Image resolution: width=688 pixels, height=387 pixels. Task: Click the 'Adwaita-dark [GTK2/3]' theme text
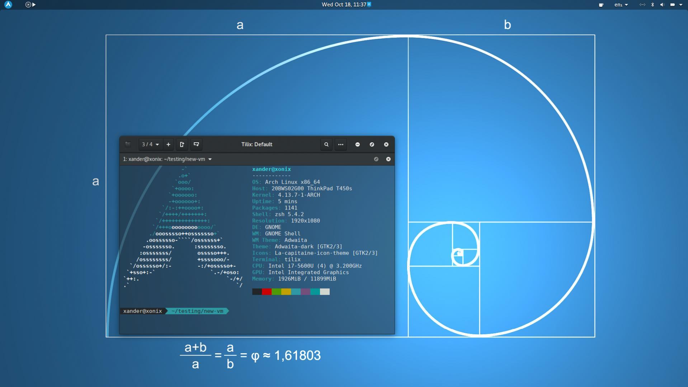click(308, 246)
